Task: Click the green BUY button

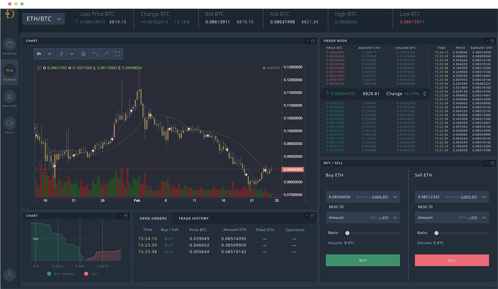Action: click(363, 260)
